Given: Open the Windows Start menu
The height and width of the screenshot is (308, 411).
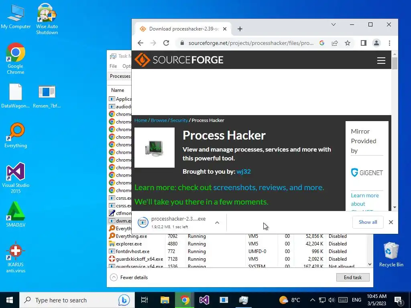Looking at the screenshot, I should [10, 300].
